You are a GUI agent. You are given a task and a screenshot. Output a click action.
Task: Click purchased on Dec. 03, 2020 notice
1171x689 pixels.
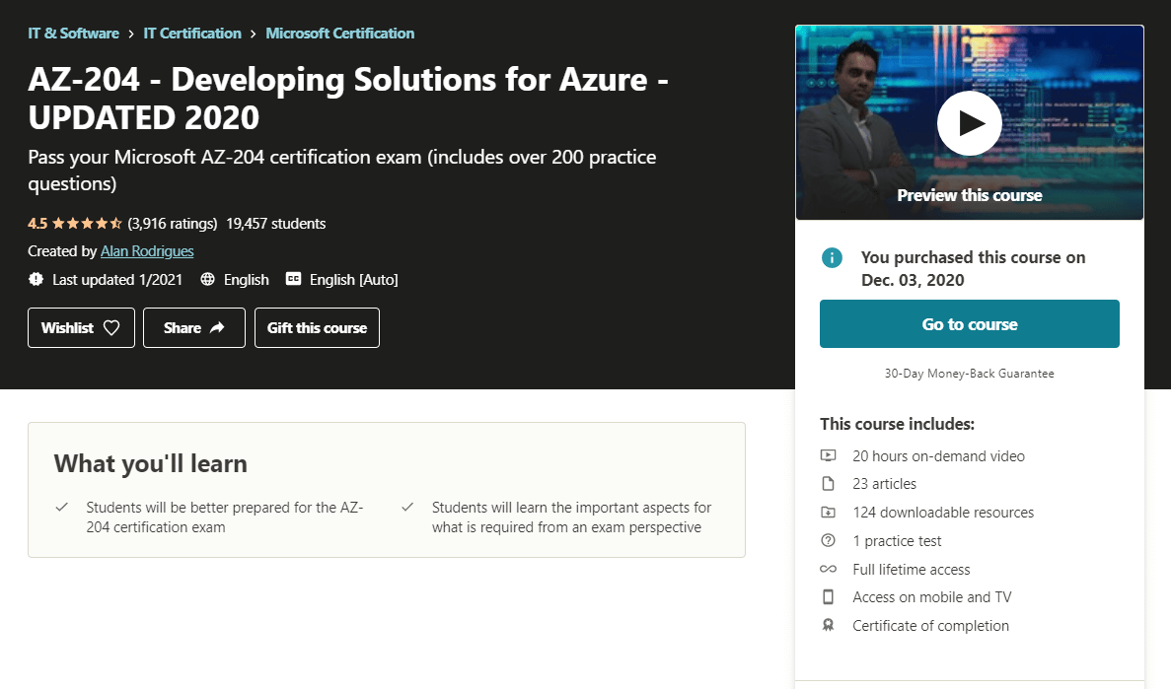(973, 269)
